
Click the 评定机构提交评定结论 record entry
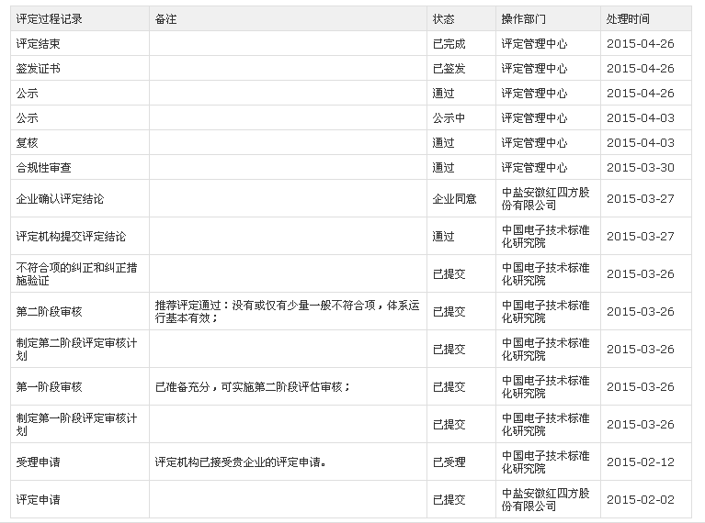72,237
